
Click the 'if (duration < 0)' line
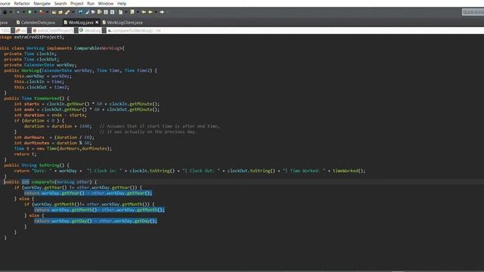(x=39, y=121)
